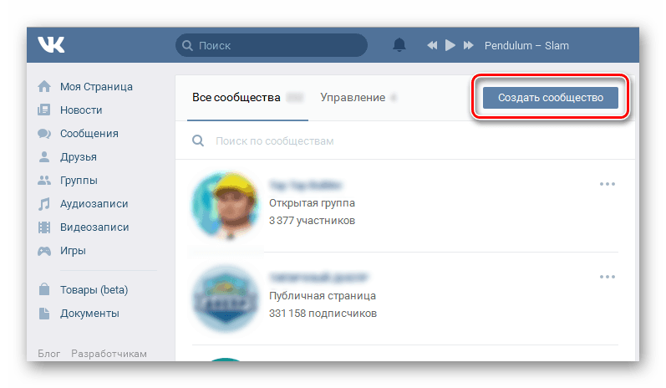Skip to the previous track
The image size is (666, 388).
tap(432, 45)
